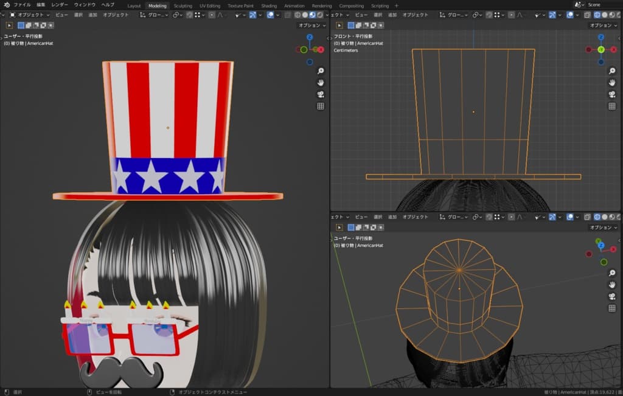Screen dimensions: 623x396
Task: Toggle camera view in the front viewport
Action: point(612,94)
